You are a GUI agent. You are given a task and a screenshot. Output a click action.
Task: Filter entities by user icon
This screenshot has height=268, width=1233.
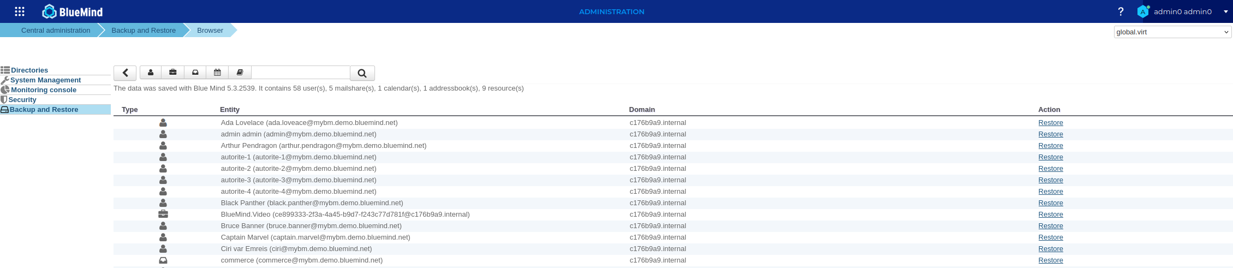[x=151, y=73]
